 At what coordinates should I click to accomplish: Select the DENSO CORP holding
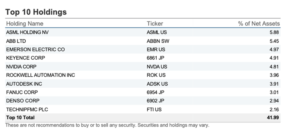pyautogui.click(x=23, y=101)
